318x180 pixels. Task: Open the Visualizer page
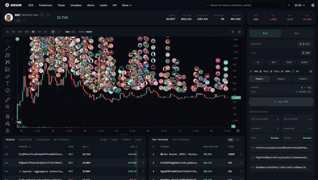tap(76, 5)
